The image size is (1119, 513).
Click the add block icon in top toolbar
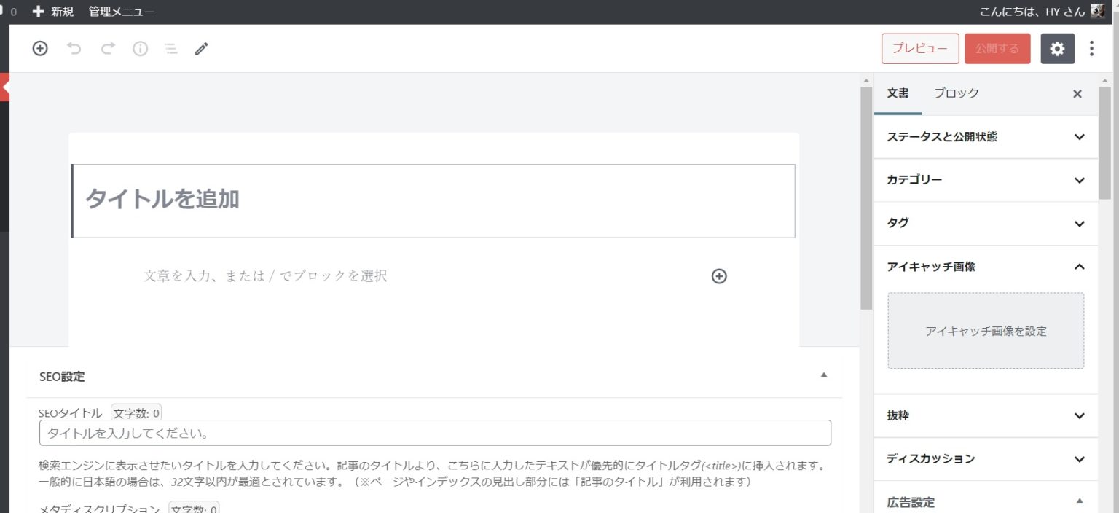tap(40, 49)
